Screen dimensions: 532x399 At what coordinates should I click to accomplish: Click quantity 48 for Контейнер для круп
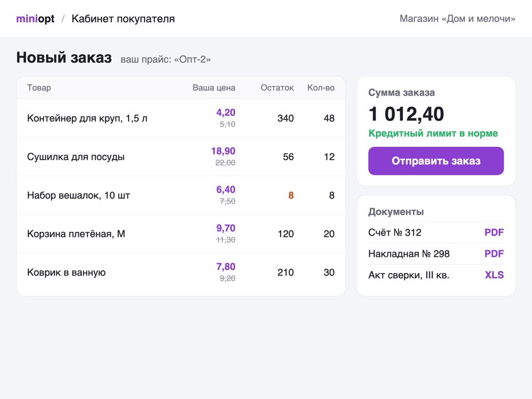329,118
